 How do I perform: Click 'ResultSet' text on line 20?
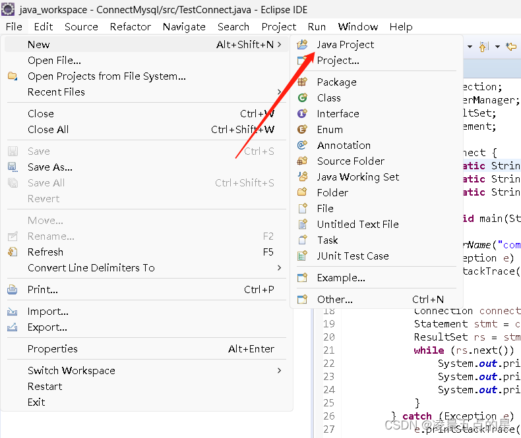[x=441, y=337]
